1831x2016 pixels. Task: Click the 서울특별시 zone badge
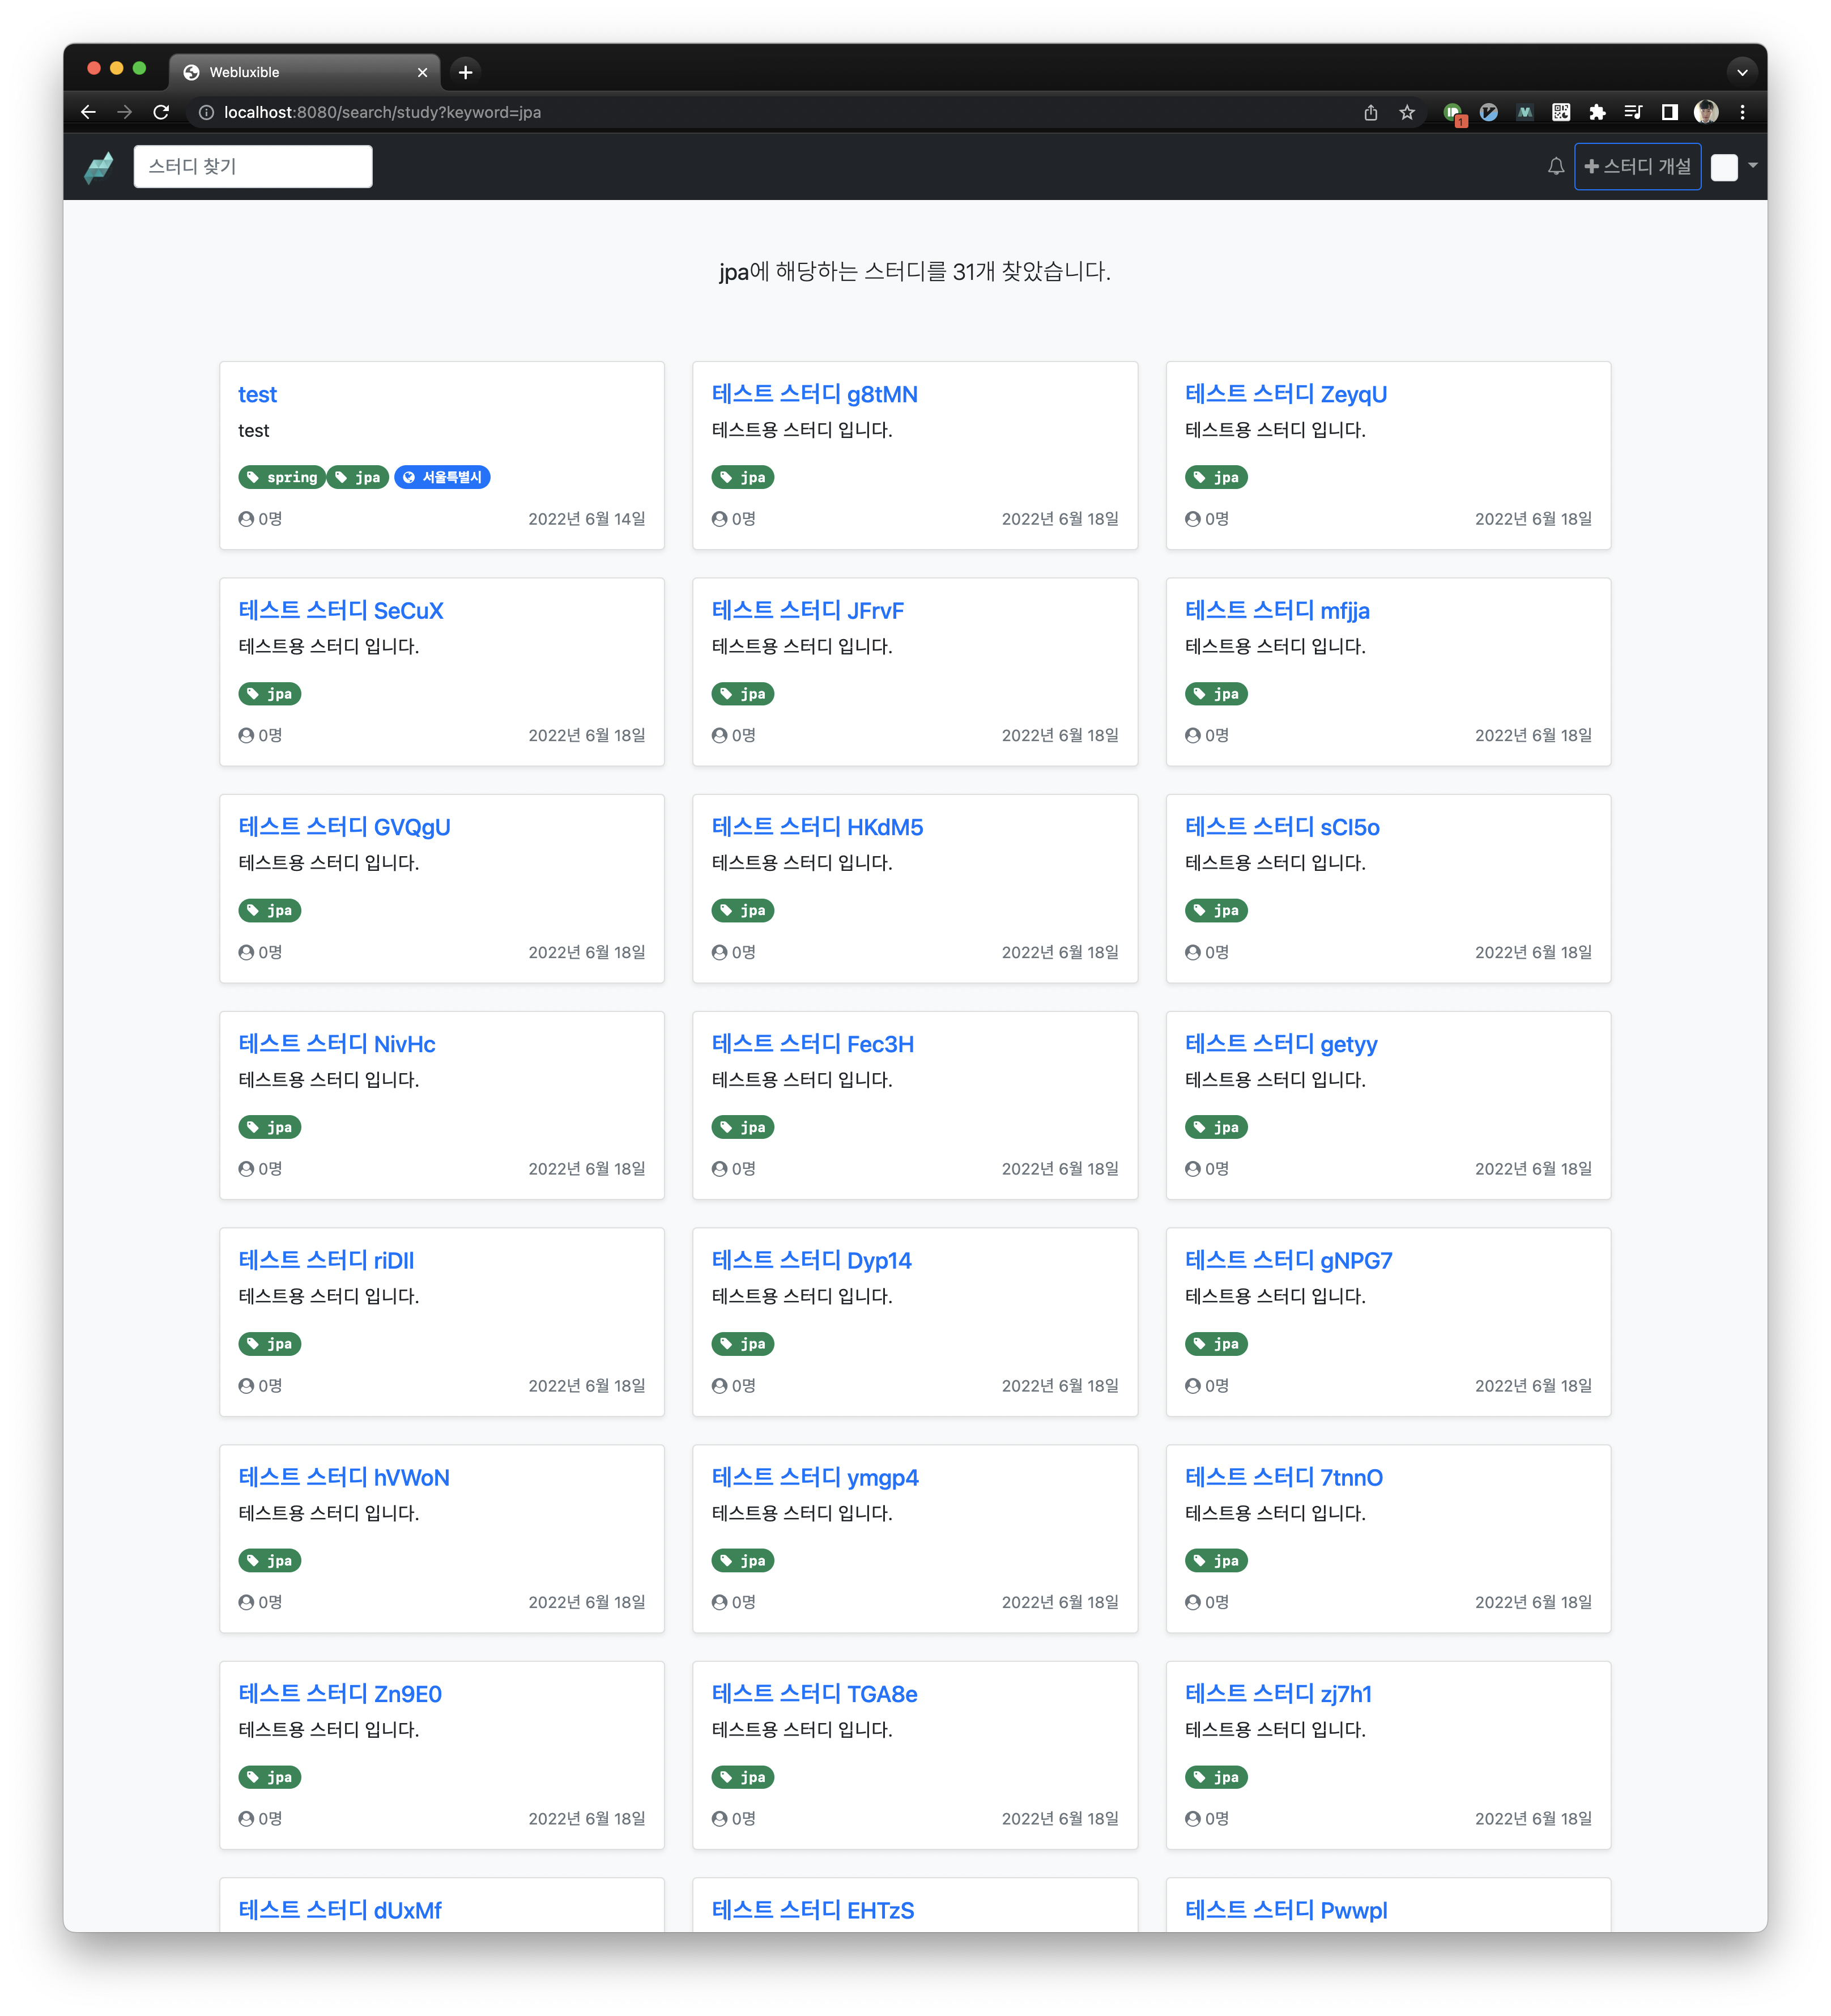442,478
